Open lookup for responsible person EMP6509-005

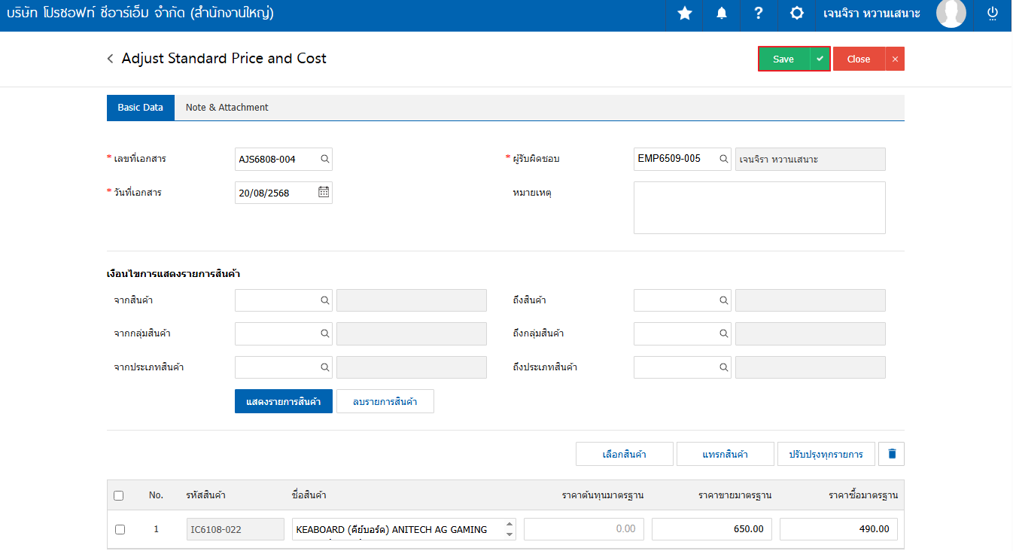(x=723, y=159)
